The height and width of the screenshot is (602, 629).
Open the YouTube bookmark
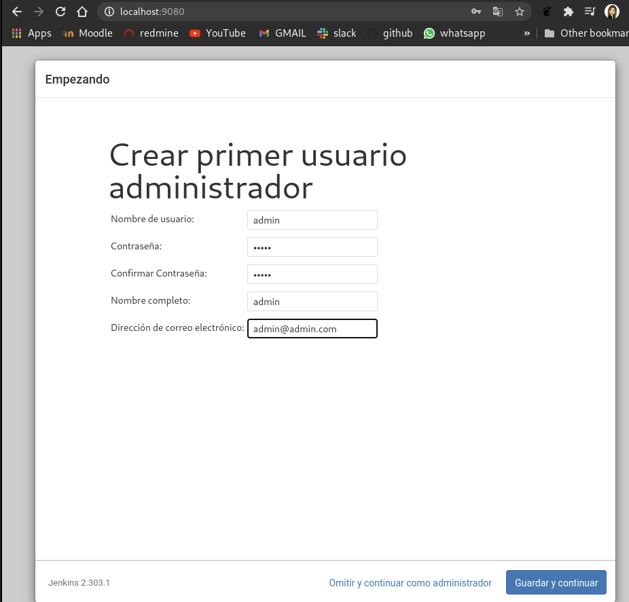pyautogui.click(x=217, y=33)
